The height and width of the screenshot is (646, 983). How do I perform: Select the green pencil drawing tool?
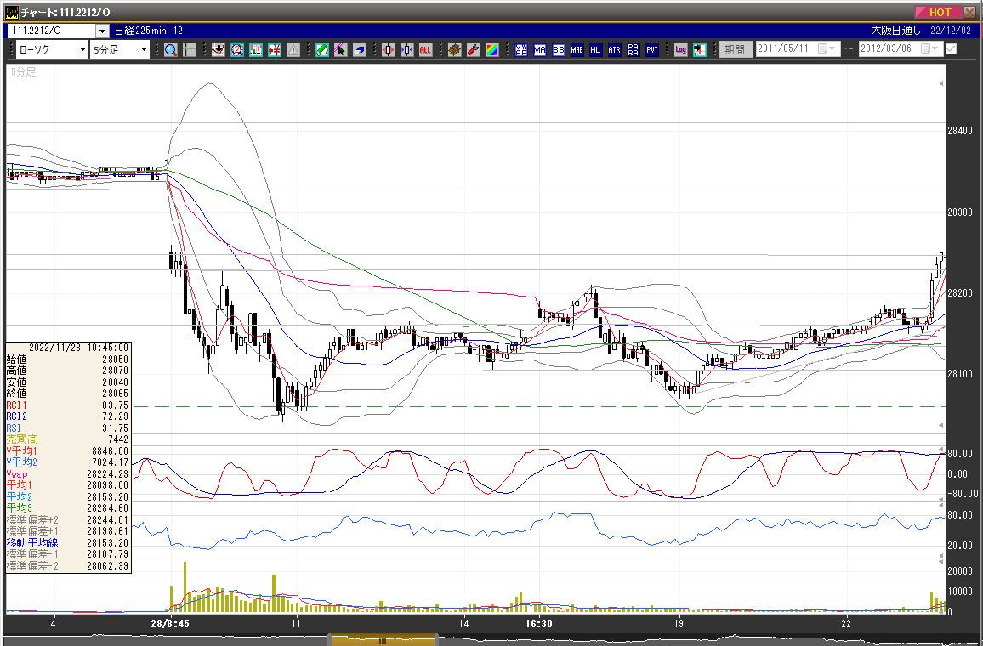pos(322,50)
